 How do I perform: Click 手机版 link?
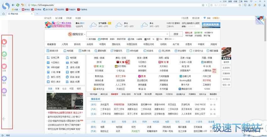click(x=69, y=18)
